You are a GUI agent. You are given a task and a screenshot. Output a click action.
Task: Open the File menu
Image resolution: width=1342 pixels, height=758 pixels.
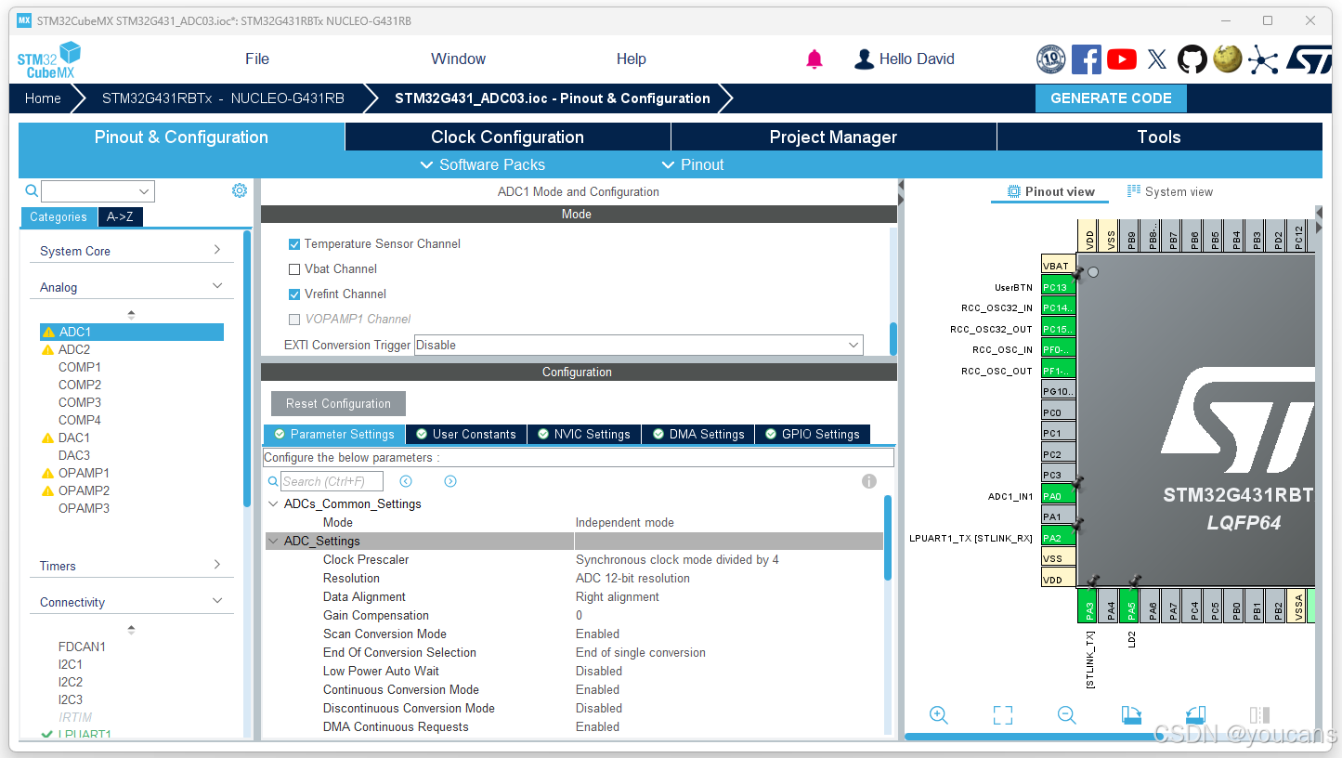tap(257, 59)
